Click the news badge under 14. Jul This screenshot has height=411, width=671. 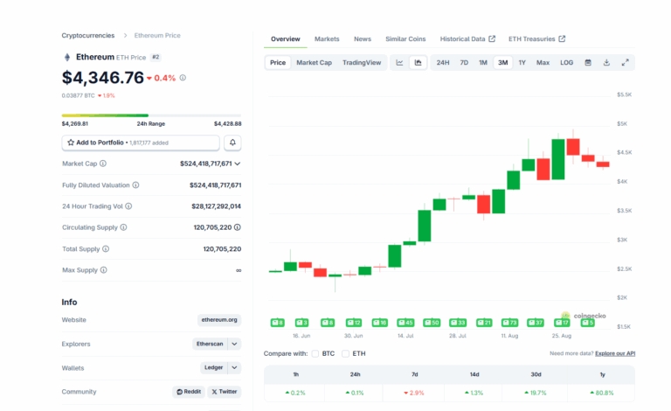405,323
